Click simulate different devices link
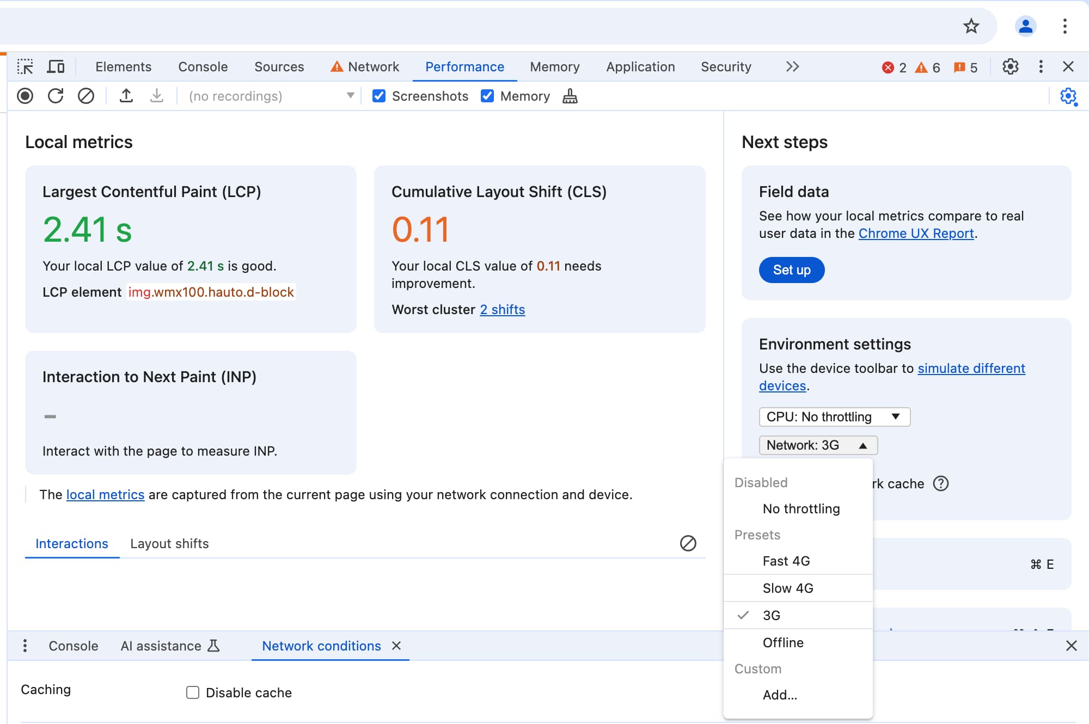The width and height of the screenshot is (1089, 724). click(971, 368)
